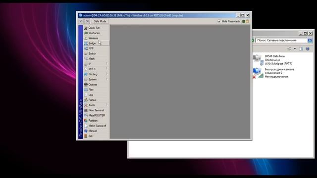Open the view options dropdown arrow
This screenshot has width=317, height=178.
tap(295, 49)
